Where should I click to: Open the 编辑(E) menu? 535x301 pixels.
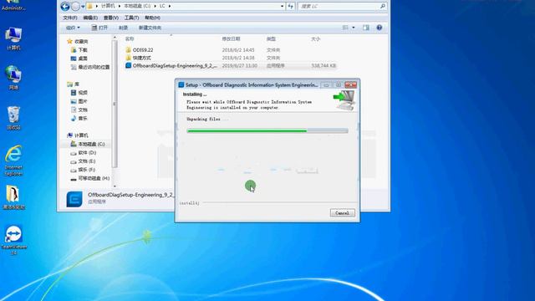(90, 18)
